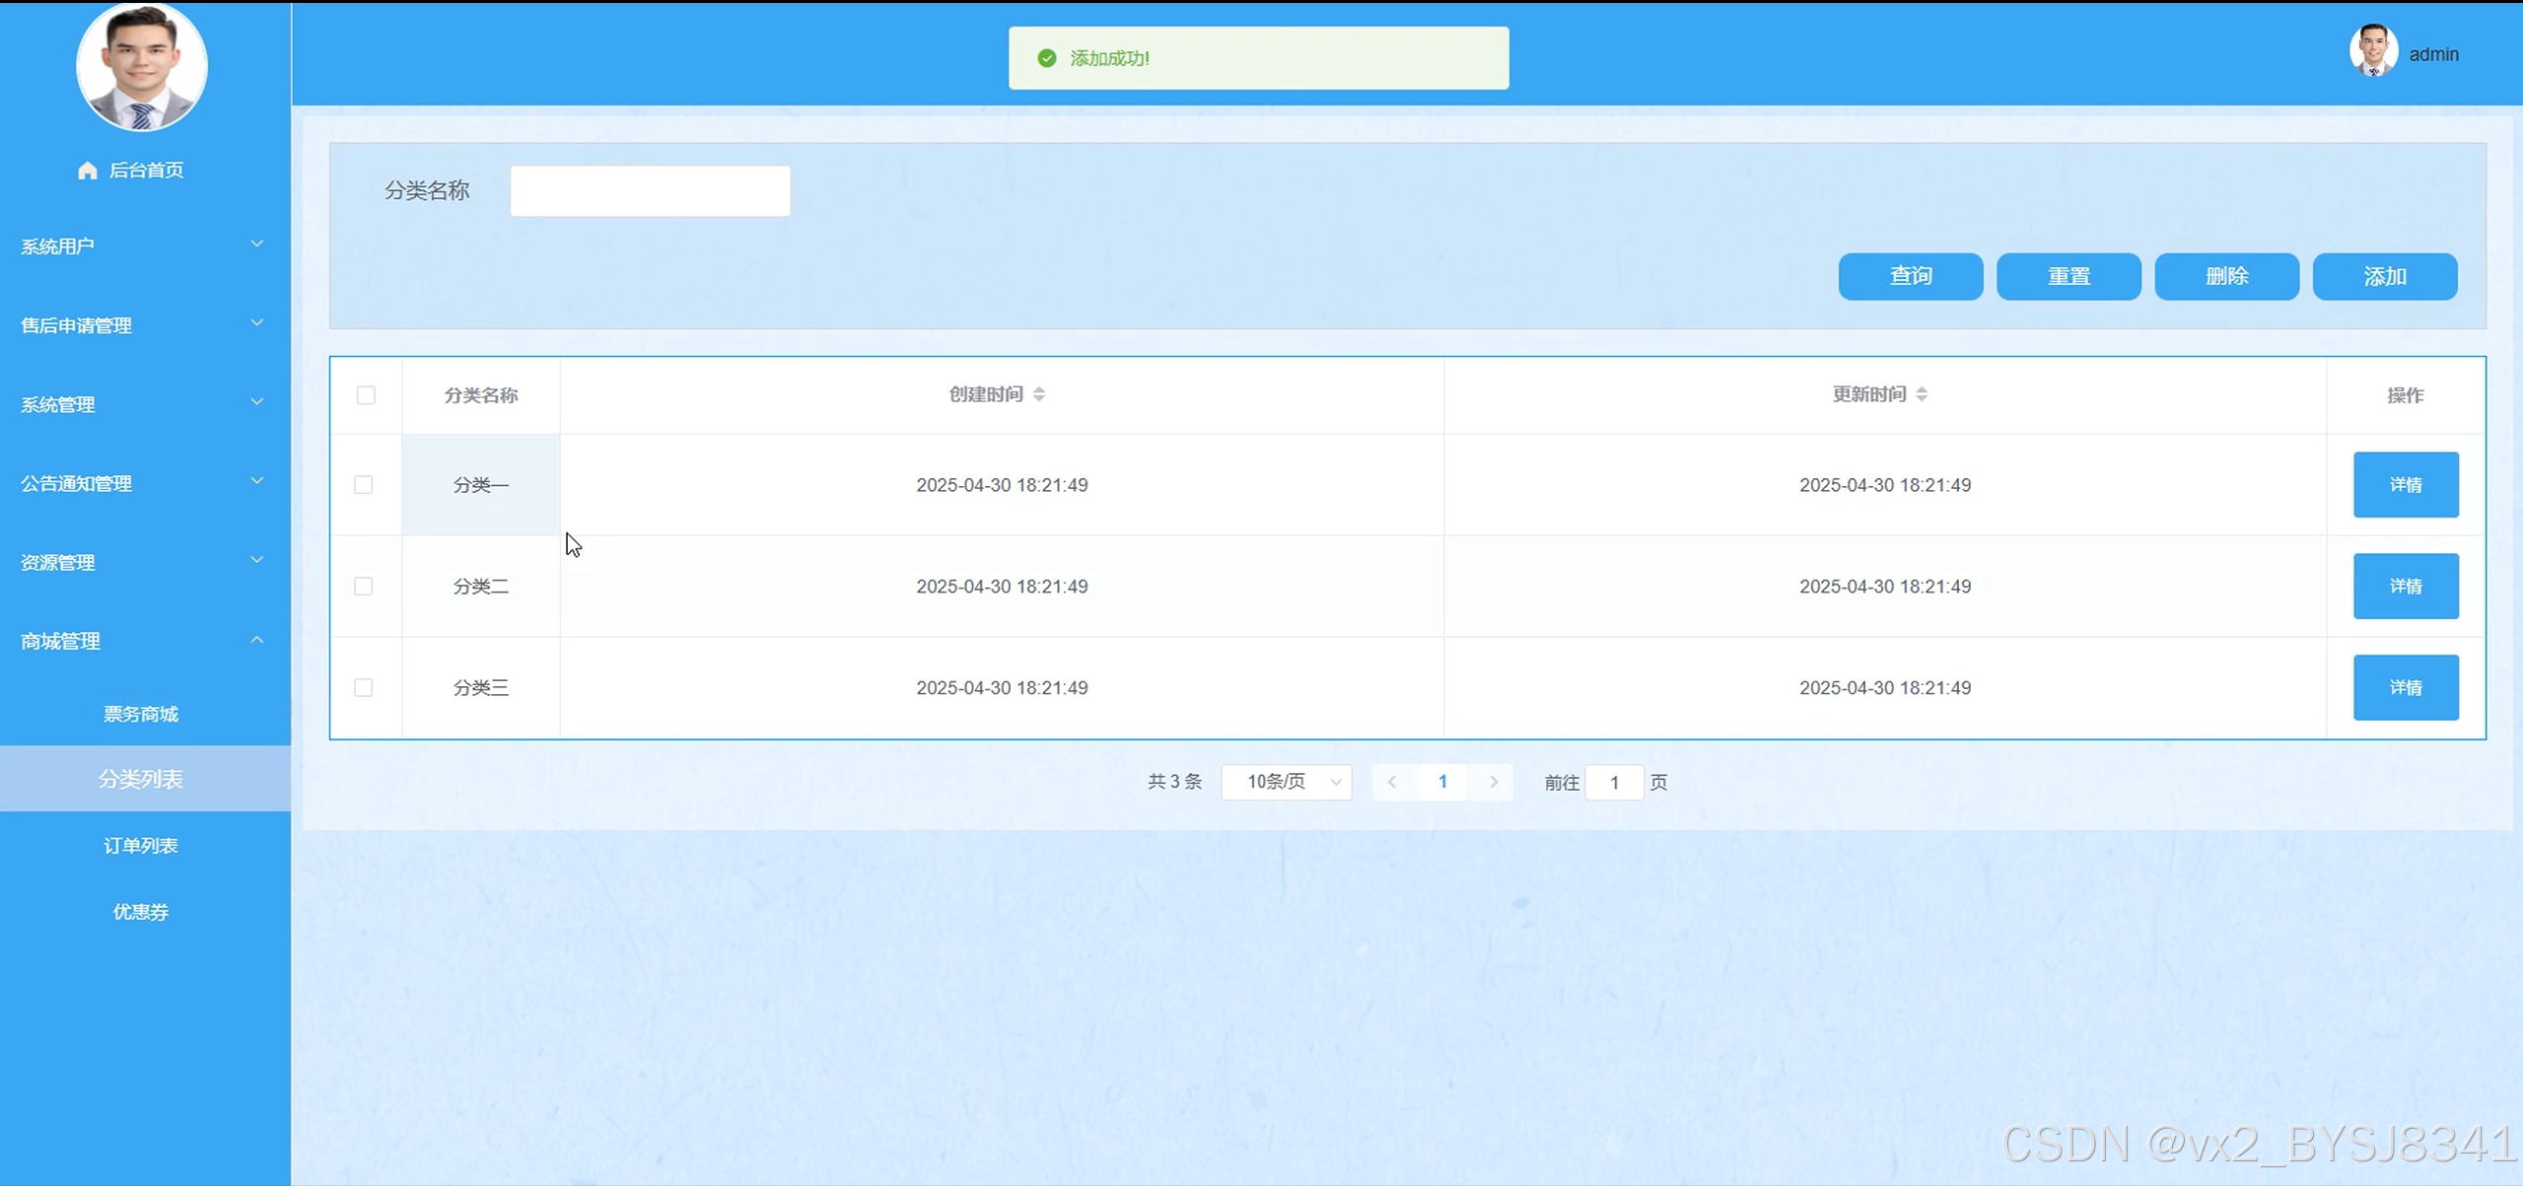The width and height of the screenshot is (2523, 1186).
Task: Click the green success check icon
Action: click(1047, 58)
